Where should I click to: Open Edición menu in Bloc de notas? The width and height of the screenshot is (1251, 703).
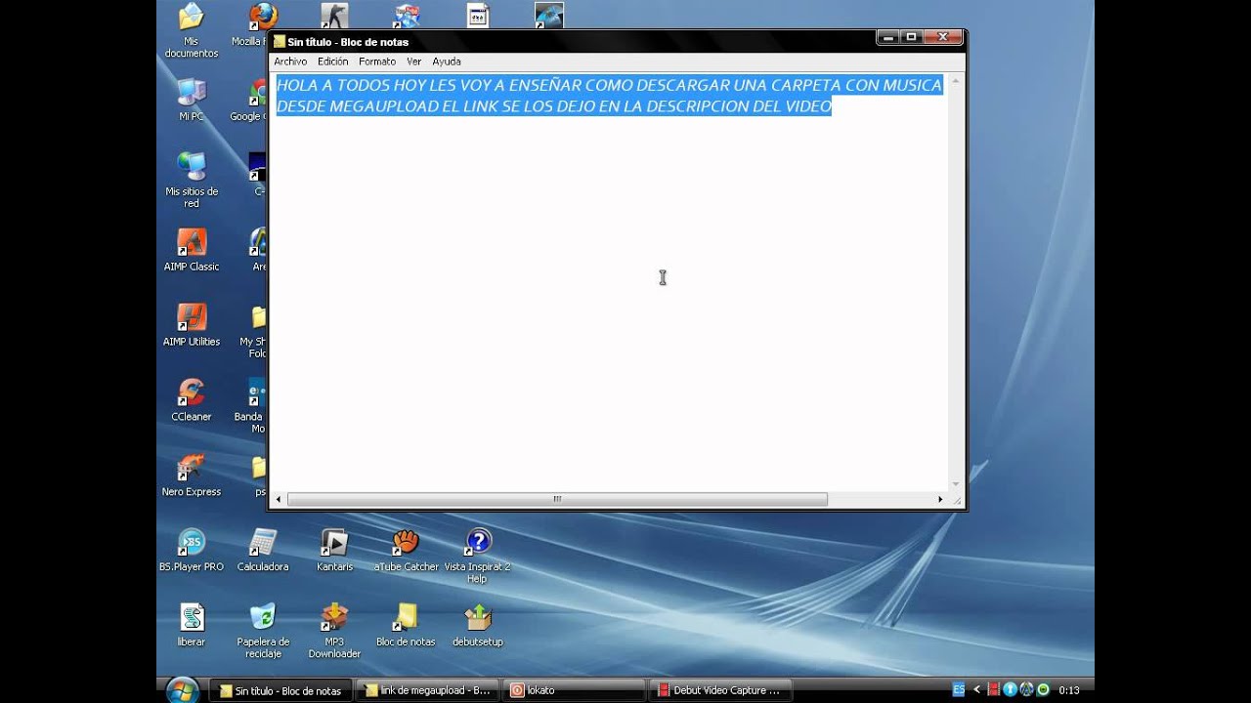tap(332, 62)
